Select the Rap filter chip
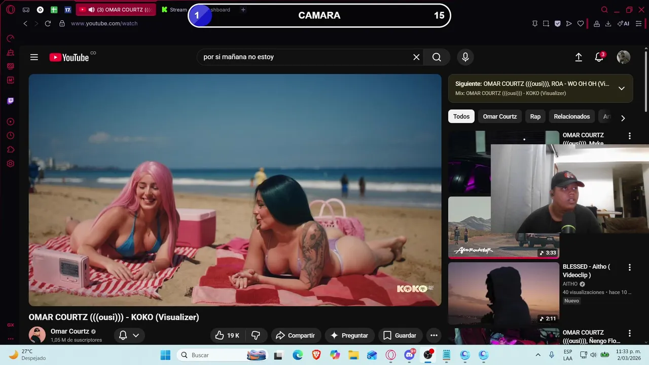The width and height of the screenshot is (649, 365). tap(535, 117)
